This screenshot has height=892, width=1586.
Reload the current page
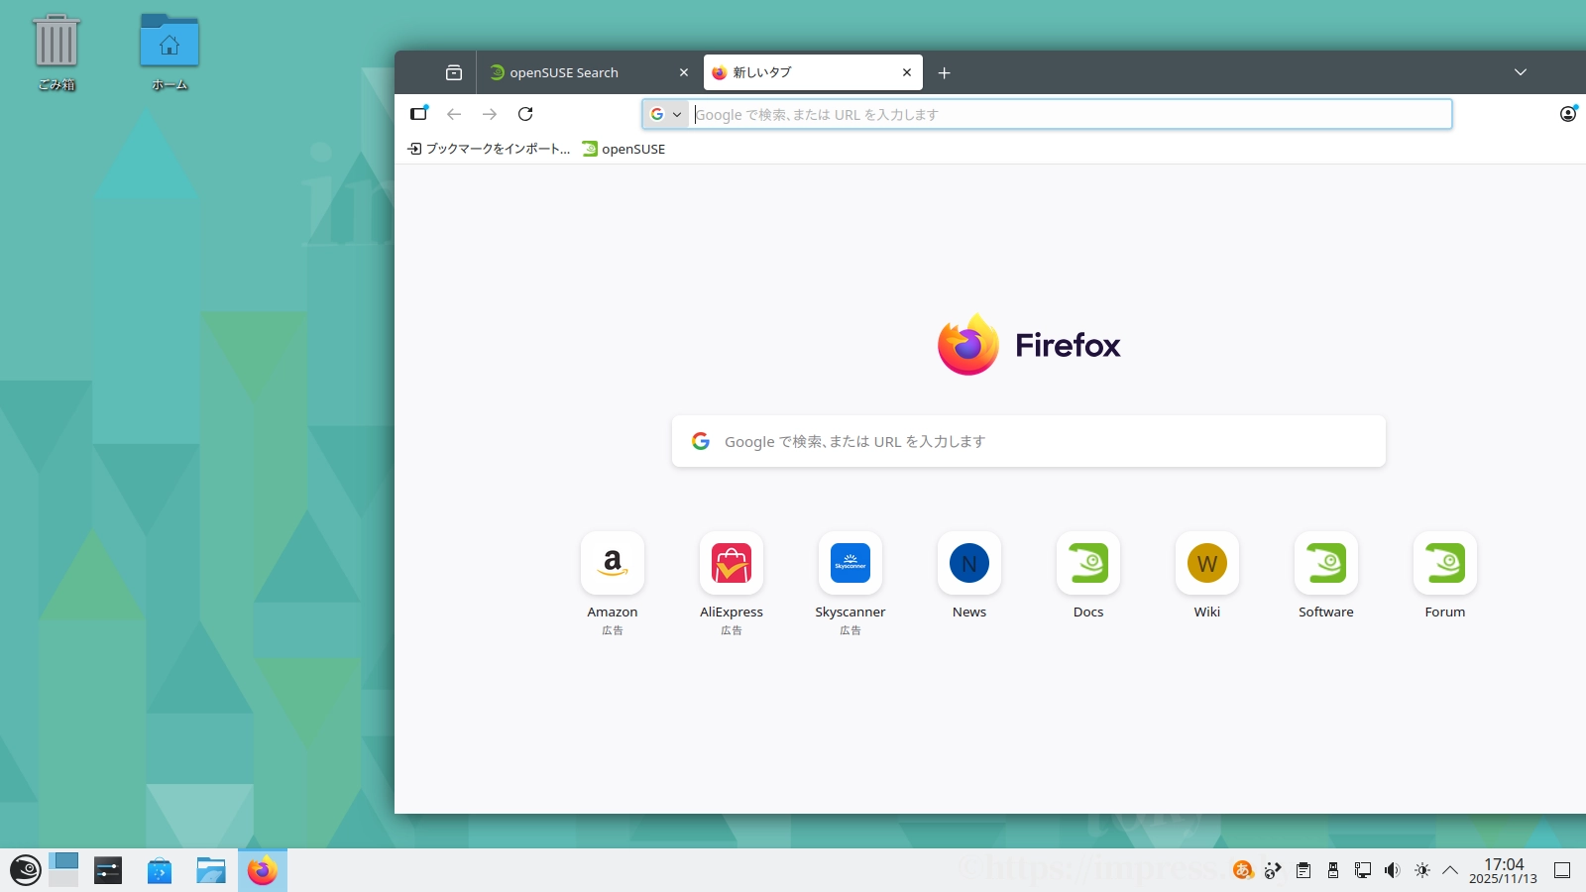525,114
